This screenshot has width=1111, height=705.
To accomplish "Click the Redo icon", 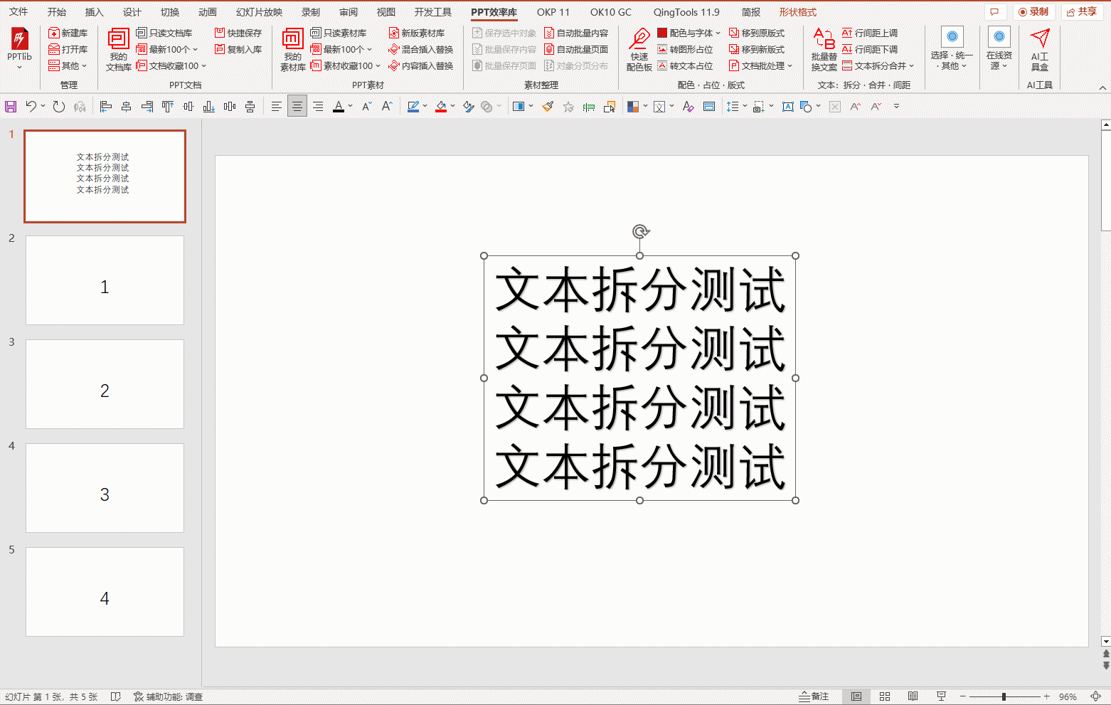I will pos(59,107).
